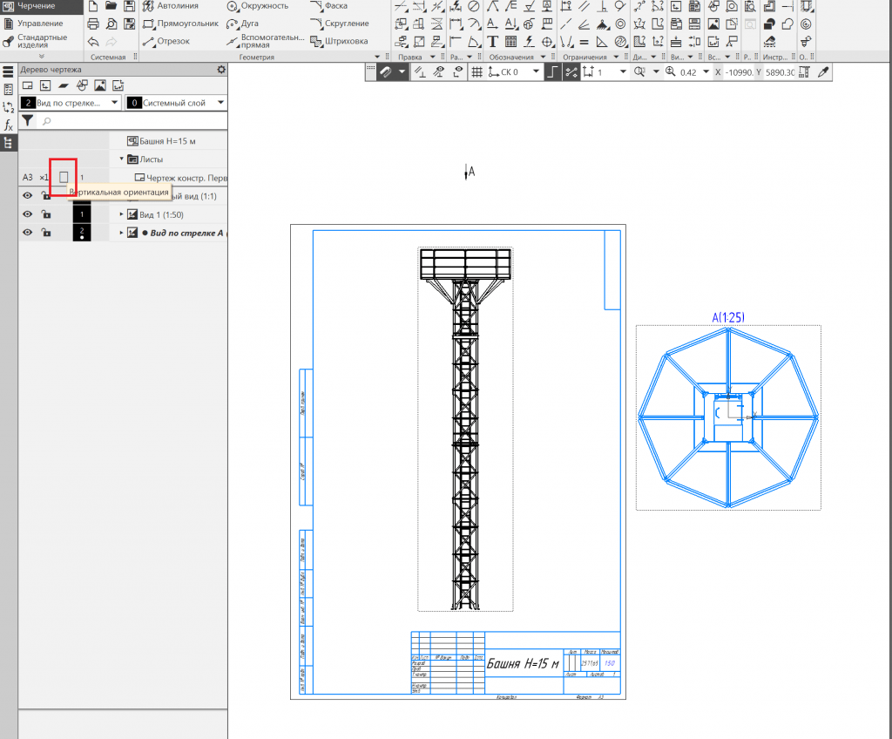Screen dimensions: 892x739
Task: Open print preview with the magnifier page icon
Action: click(x=111, y=24)
